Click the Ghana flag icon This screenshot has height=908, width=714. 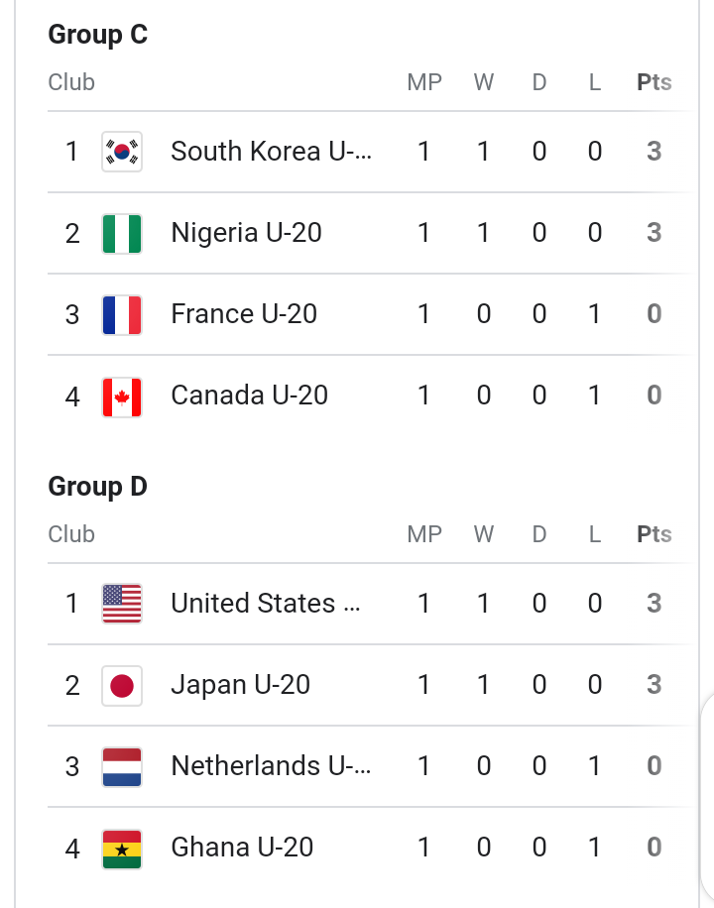pyautogui.click(x=122, y=849)
